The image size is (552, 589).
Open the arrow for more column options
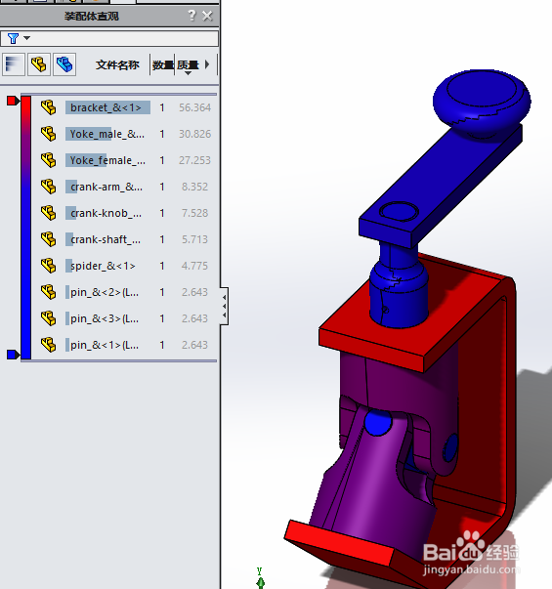[207, 64]
